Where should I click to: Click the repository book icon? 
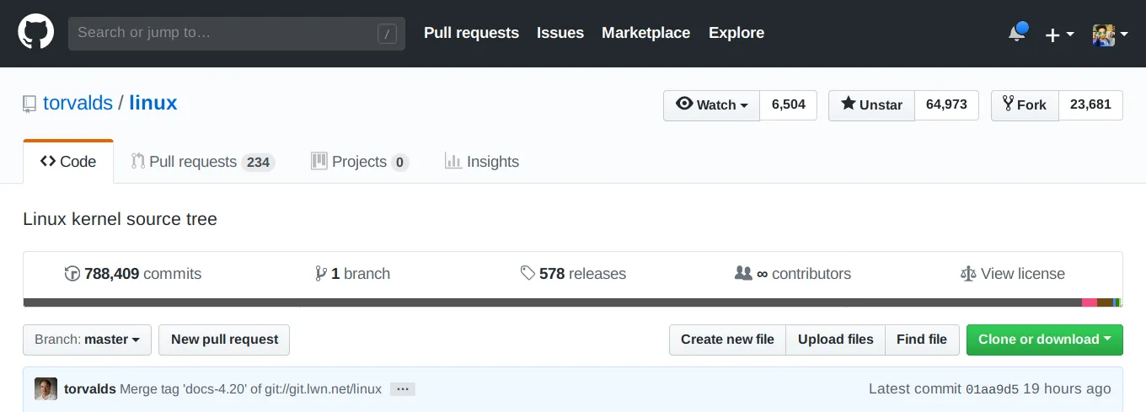click(30, 104)
